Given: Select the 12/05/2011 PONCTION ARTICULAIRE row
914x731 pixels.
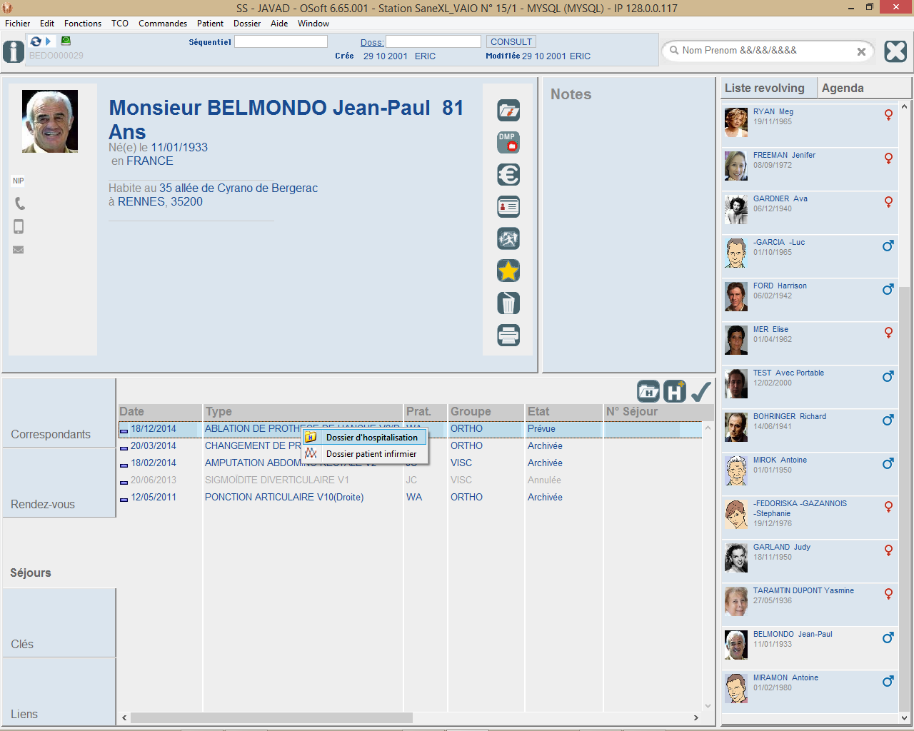Looking at the screenshot, I should click(x=283, y=498).
